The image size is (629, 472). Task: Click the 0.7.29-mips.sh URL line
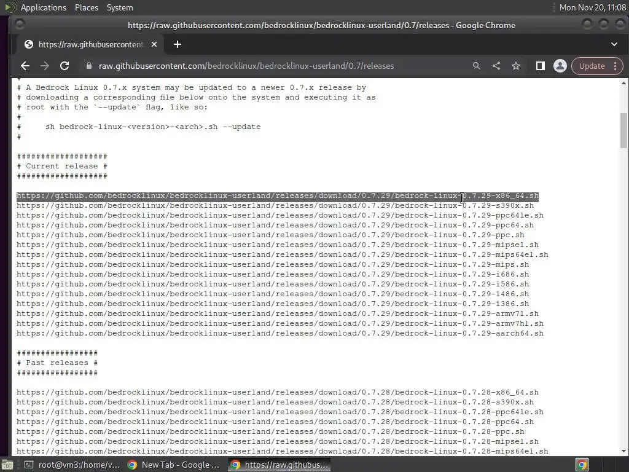pyautogui.click(x=273, y=264)
